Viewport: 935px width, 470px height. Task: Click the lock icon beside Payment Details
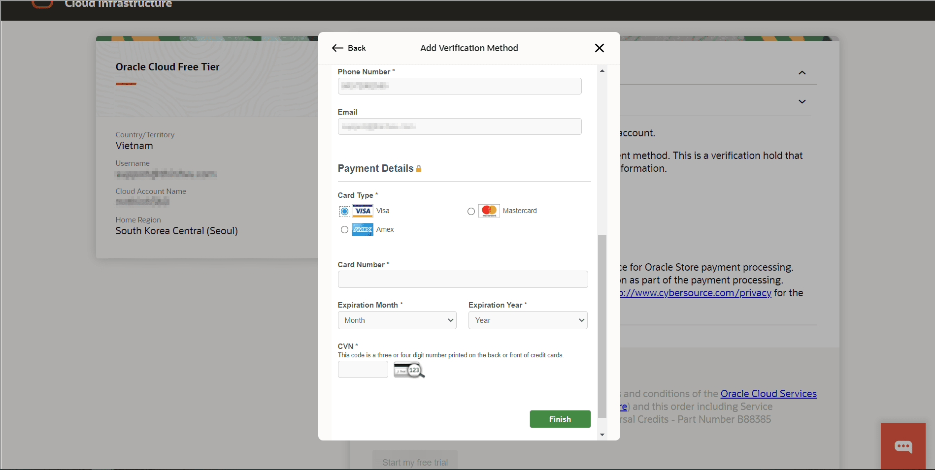pos(419,168)
